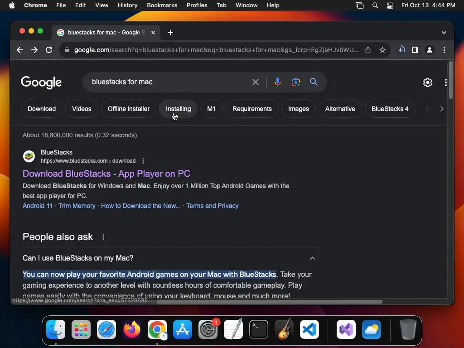Open the Chrome profile avatar menu
Screen dimensions: 464x348
coord(430,50)
